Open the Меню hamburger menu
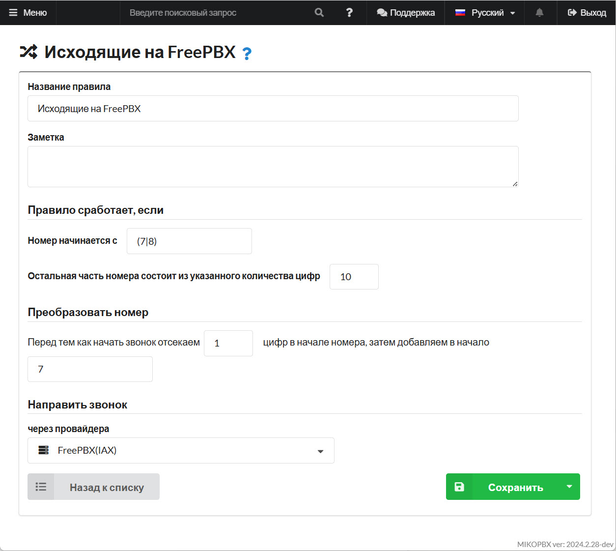The image size is (616, 551). pos(28,13)
